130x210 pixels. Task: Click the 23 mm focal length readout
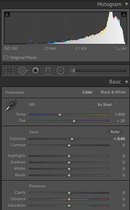50,49
